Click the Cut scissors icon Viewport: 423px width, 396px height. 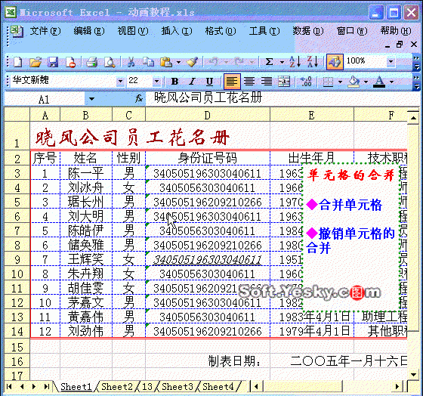(131, 62)
